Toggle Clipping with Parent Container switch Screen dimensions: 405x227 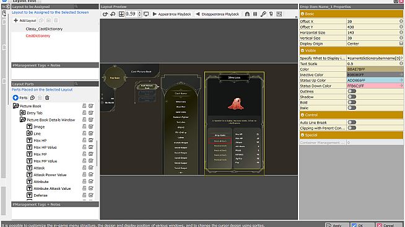point(352,128)
